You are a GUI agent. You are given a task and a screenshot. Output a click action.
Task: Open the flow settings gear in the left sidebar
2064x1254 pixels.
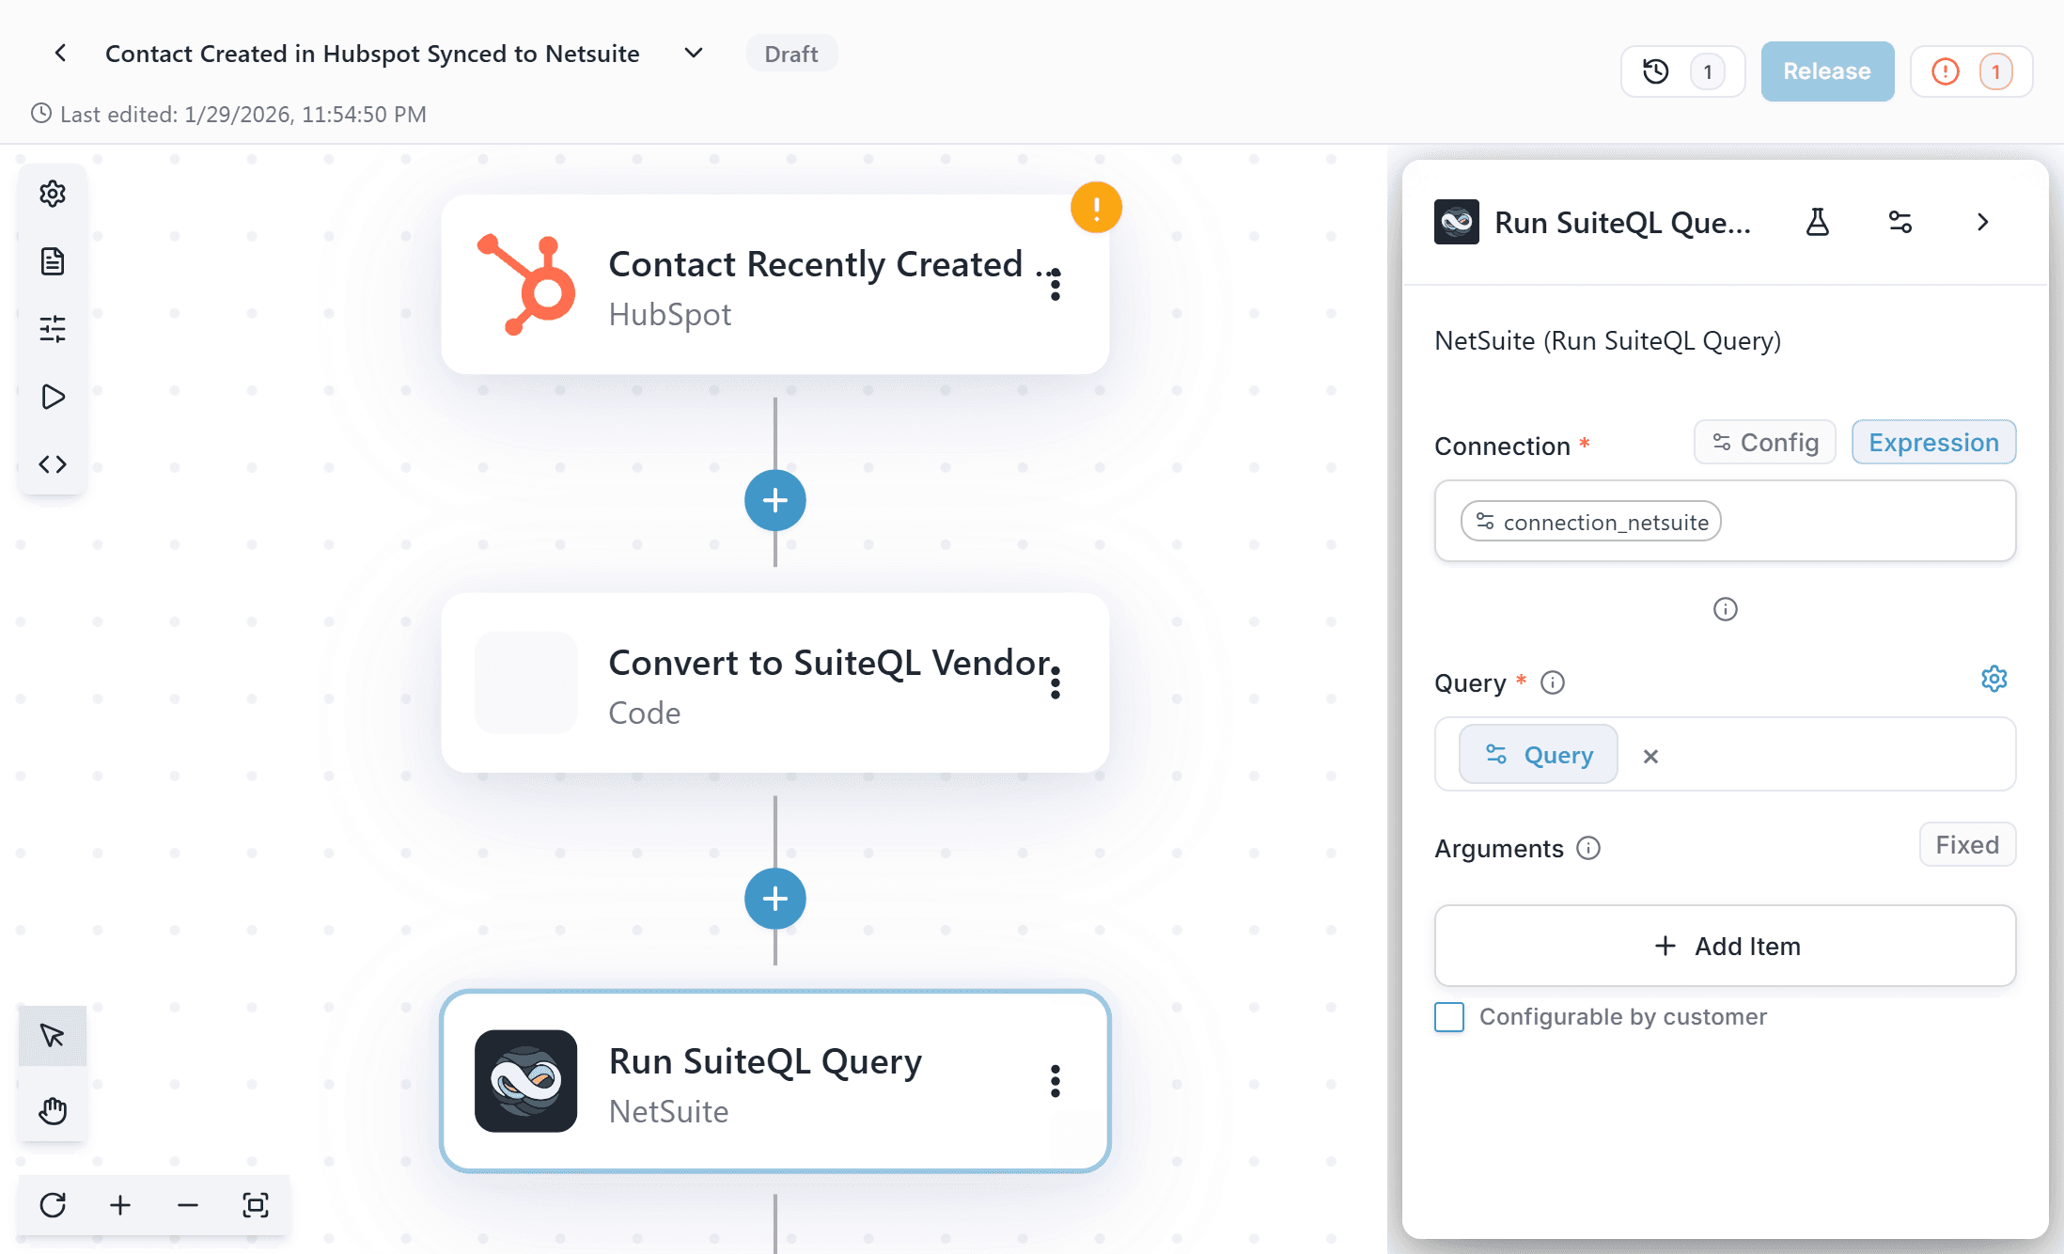click(x=53, y=194)
